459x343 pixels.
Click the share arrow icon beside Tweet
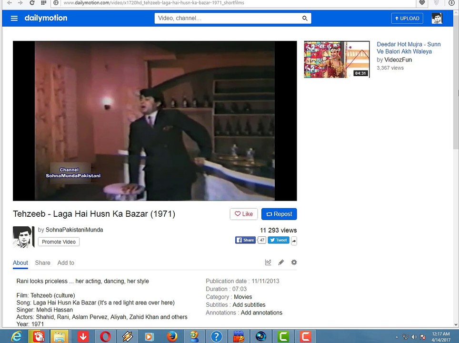[x=294, y=241]
